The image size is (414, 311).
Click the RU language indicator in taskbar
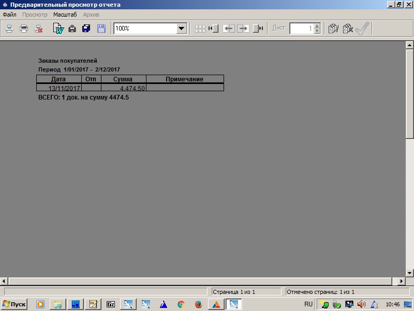tap(308, 304)
